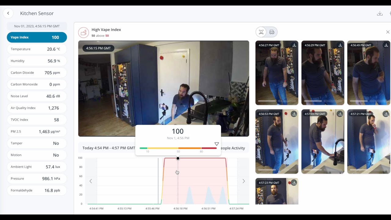Open the Air Quality Index metric
The width and height of the screenshot is (391, 220).
[x=37, y=108]
